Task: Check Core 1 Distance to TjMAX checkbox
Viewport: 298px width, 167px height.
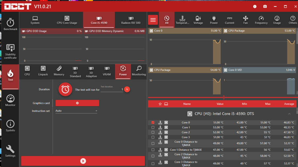Action: pos(153,150)
